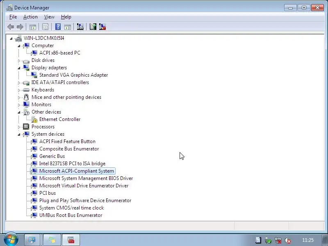
Task: Click the tray icon left of the flag
Action: coord(258,240)
